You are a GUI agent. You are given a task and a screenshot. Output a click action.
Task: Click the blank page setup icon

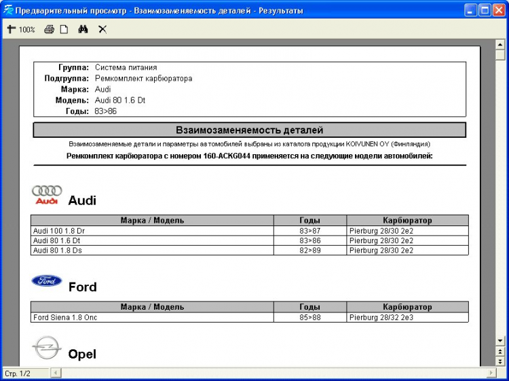tap(64, 30)
